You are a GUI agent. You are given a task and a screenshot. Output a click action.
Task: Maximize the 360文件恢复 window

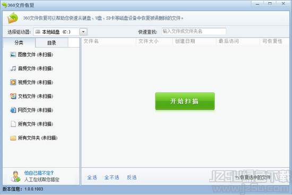[x=270, y=4]
